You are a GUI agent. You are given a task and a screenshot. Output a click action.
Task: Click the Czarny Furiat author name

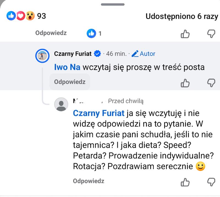point(73,54)
